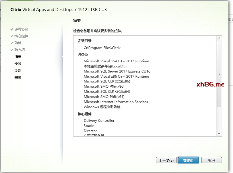Click checkmark icon beside 防火墙

point(12,50)
